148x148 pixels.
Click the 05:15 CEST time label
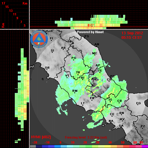pos(132,38)
